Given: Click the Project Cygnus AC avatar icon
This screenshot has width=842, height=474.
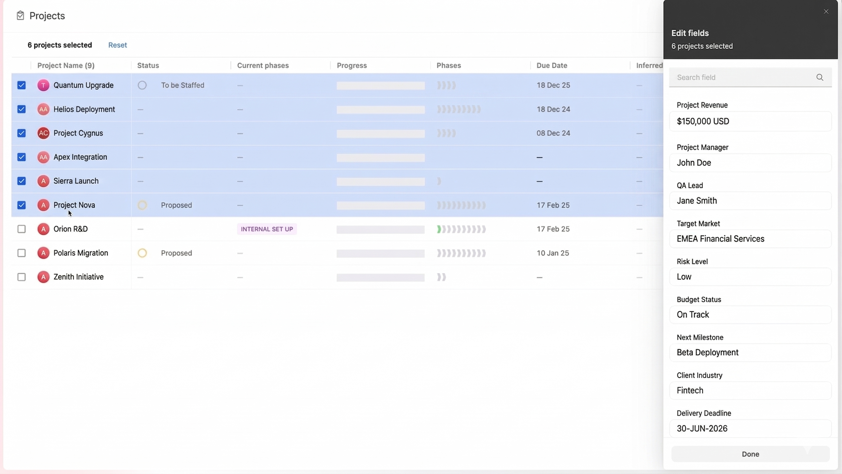Looking at the screenshot, I should tap(43, 133).
